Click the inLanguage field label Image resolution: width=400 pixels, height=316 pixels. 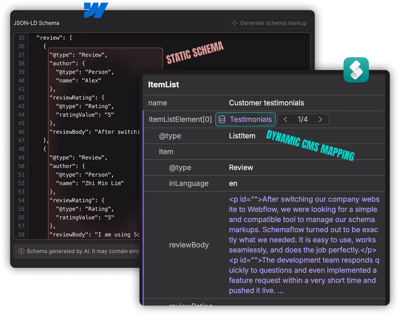(189, 184)
